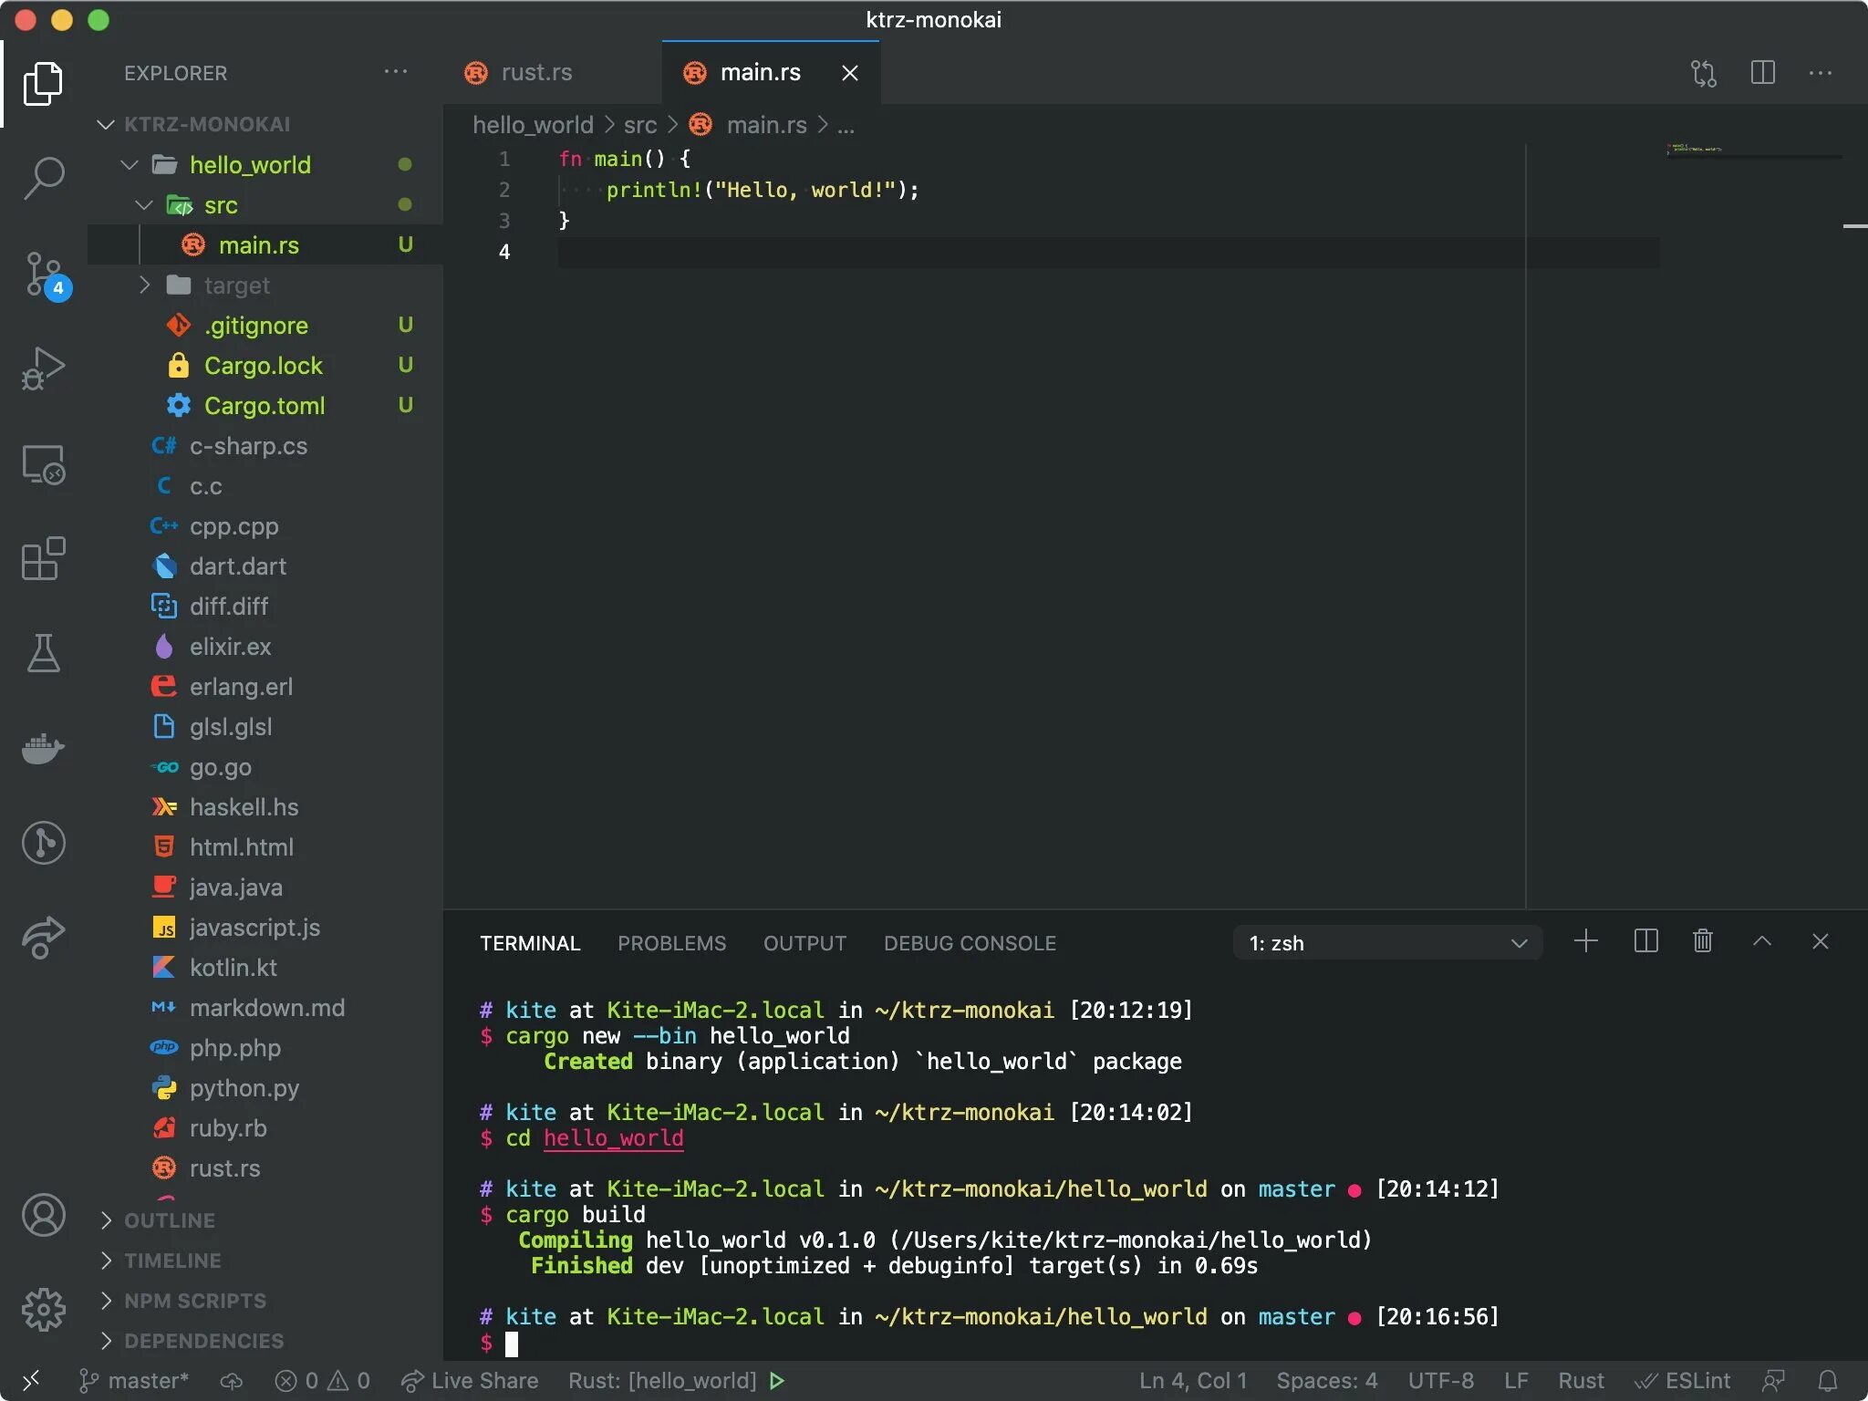The width and height of the screenshot is (1868, 1401).
Task: Click the Split Editor Right icon
Action: click(1762, 73)
